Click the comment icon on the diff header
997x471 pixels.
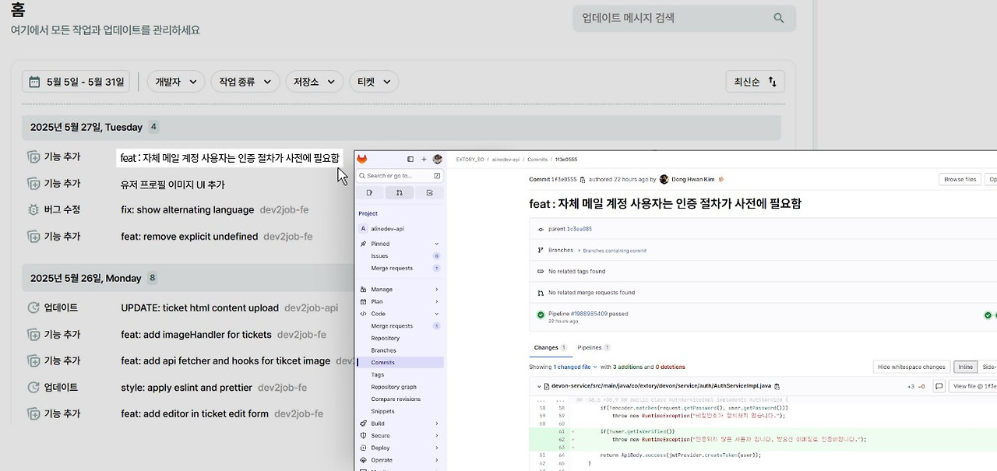coord(939,385)
